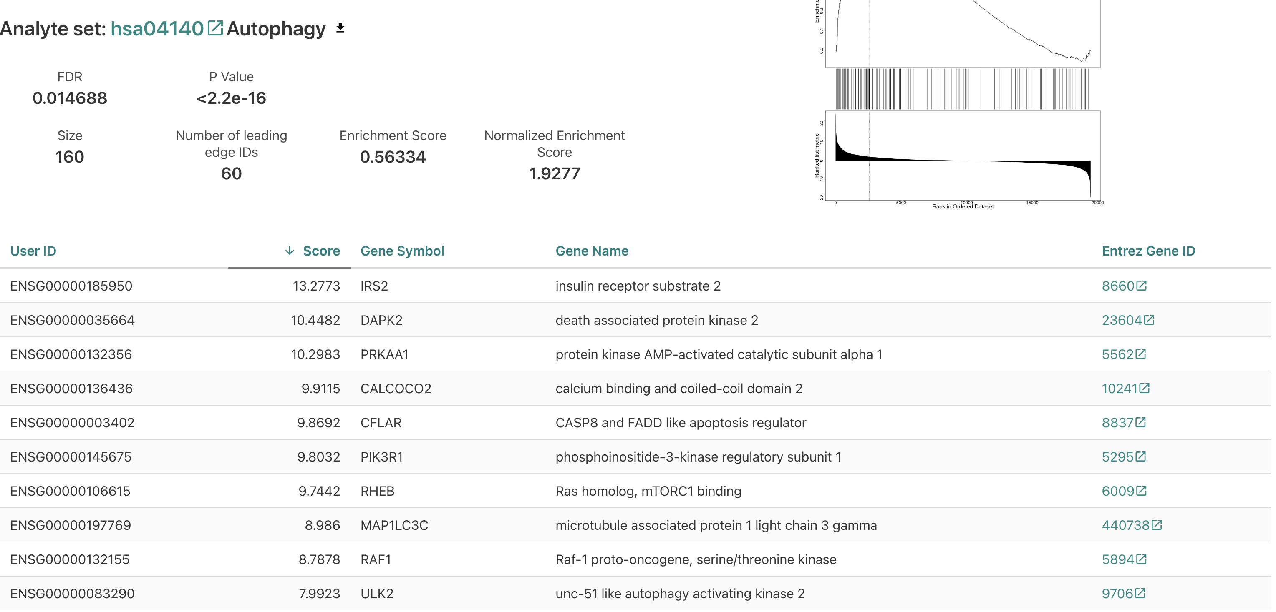Viewport: 1276px width, 612px height.
Task: Open Entrez Gene ID 8837 link
Action: click(x=1117, y=422)
